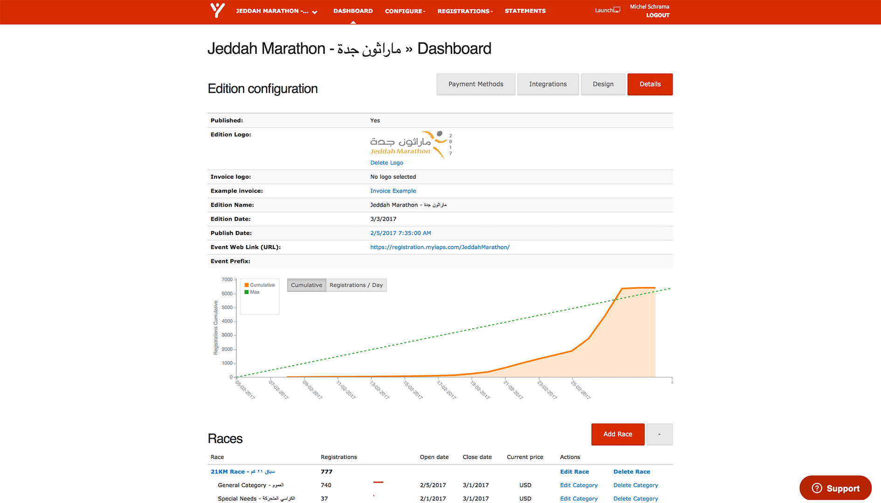The image size is (881, 503).
Task: Go to the Statements menu item
Action: [x=525, y=11]
